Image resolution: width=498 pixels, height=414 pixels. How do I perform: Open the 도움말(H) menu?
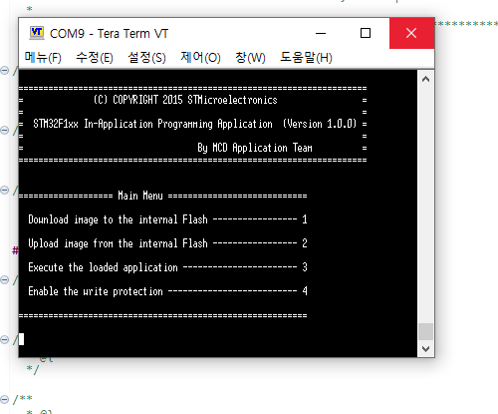(306, 58)
